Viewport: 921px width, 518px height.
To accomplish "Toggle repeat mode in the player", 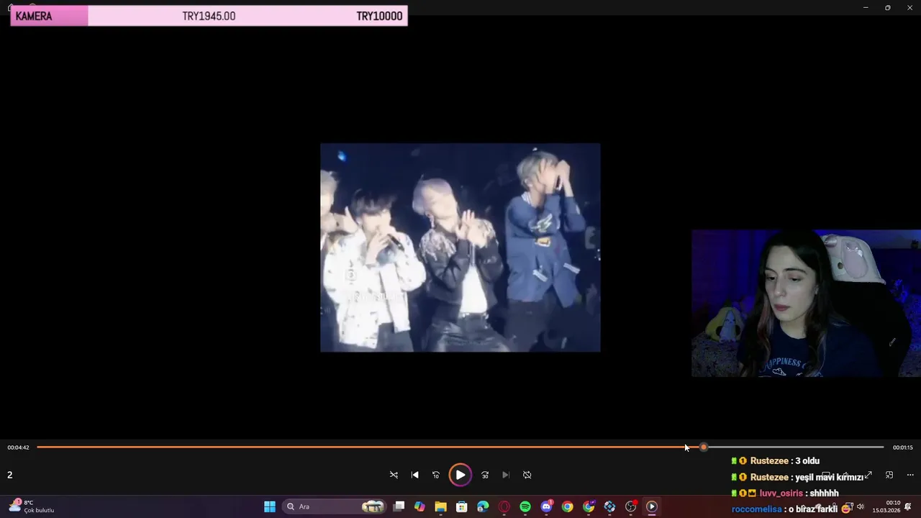I will coord(527,475).
